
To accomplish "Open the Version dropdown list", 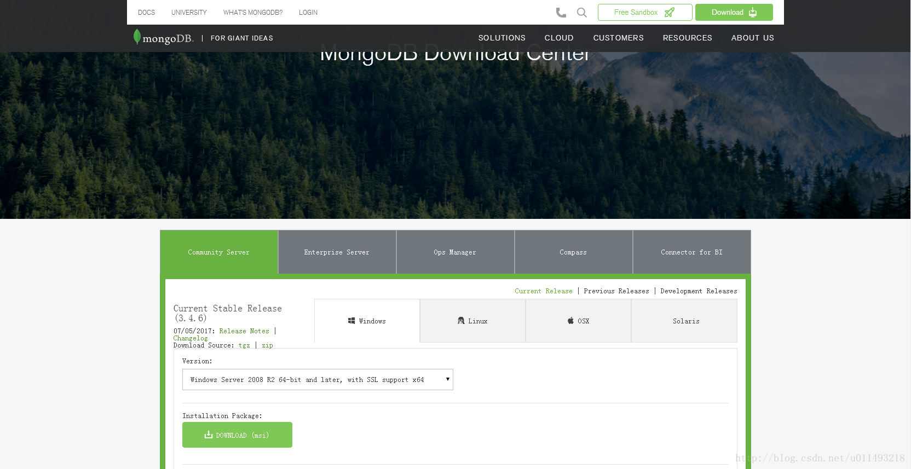I will point(318,379).
